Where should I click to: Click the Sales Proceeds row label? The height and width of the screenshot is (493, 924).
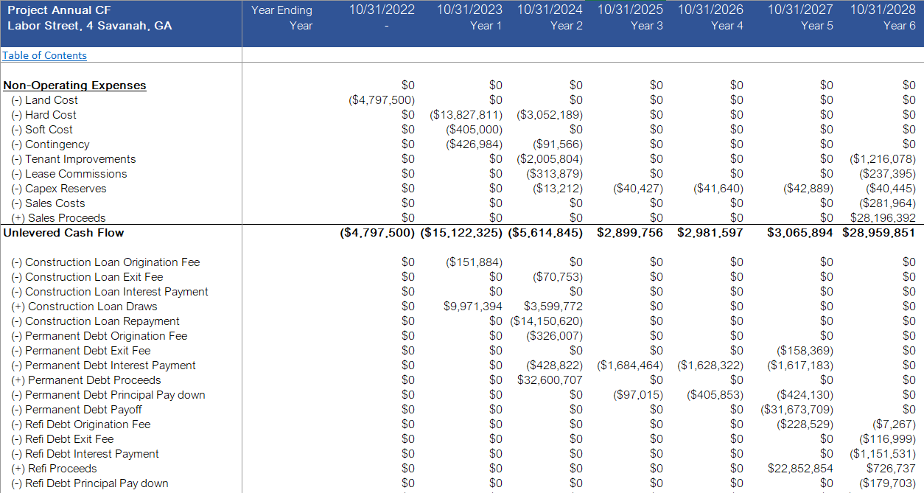click(58, 218)
